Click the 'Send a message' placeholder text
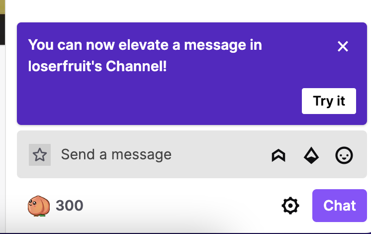The width and height of the screenshot is (371, 234). 116,155
